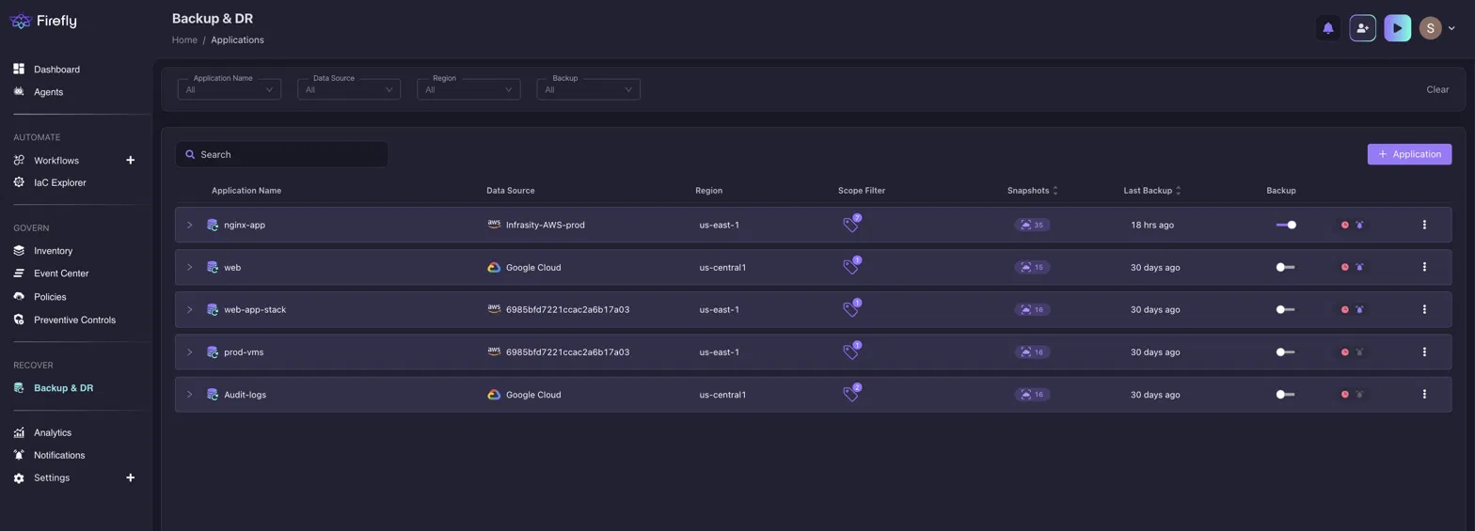1475x531 pixels.
Task: Click the scope filter tag icon for web-app-stack
Action: [851, 309]
